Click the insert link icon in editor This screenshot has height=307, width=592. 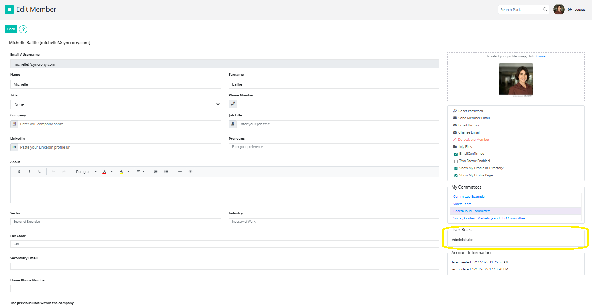[180, 172]
